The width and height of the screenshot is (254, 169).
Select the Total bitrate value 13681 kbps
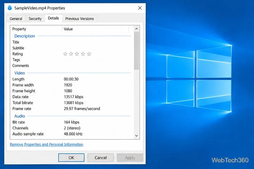click(x=74, y=103)
